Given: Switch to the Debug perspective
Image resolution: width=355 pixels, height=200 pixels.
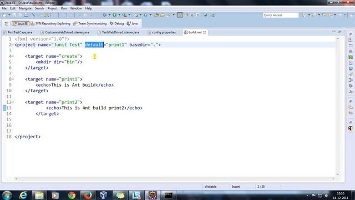Looking at the screenshot, I should pyautogui.click(x=117, y=23).
